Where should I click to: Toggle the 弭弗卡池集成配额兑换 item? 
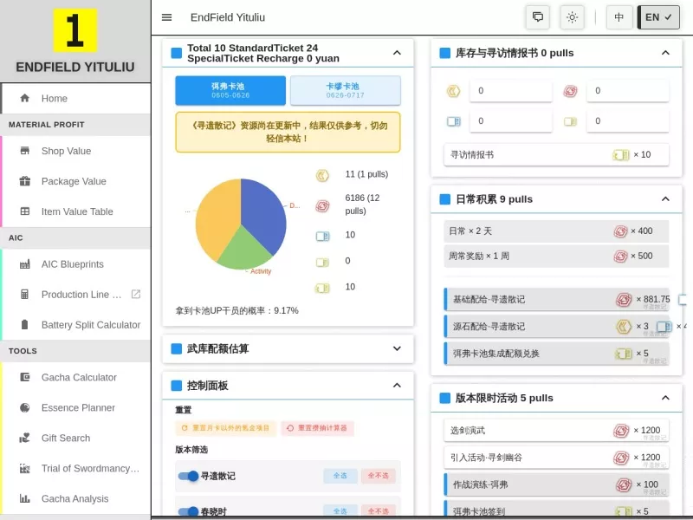[556, 354]
